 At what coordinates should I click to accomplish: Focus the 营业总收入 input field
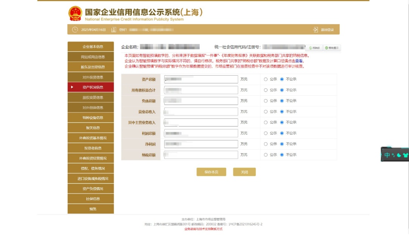tap(201, 112)
